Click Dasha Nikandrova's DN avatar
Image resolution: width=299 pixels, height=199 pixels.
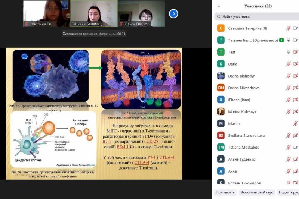pos(221,88)
